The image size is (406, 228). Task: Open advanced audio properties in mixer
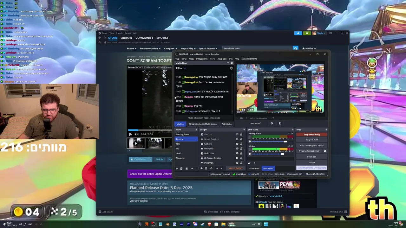tap(249, 163)
